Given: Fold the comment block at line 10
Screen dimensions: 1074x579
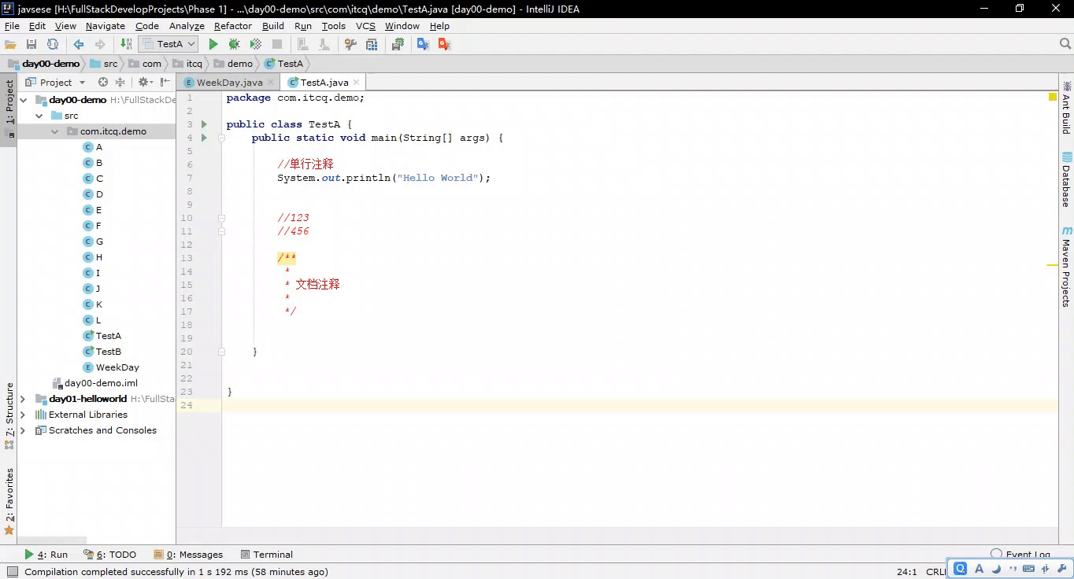Looking at the screenshot, I should point(222,218).
